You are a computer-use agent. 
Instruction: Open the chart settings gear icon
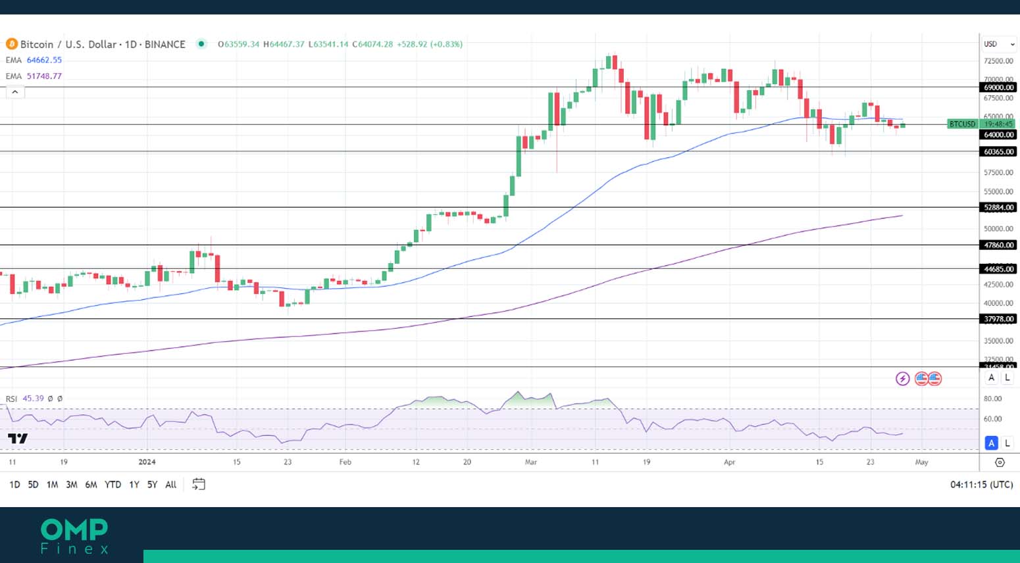coord(1000,462)
